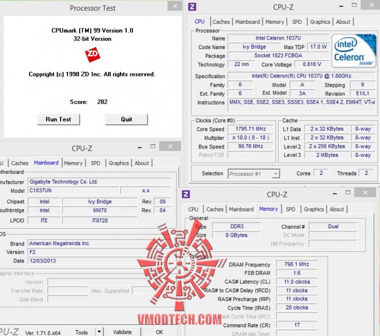Select Memory tab in left CPU-Z window
Image resolution: width=380 pixels, height=336 pixels.
click(x=73, y=163)
